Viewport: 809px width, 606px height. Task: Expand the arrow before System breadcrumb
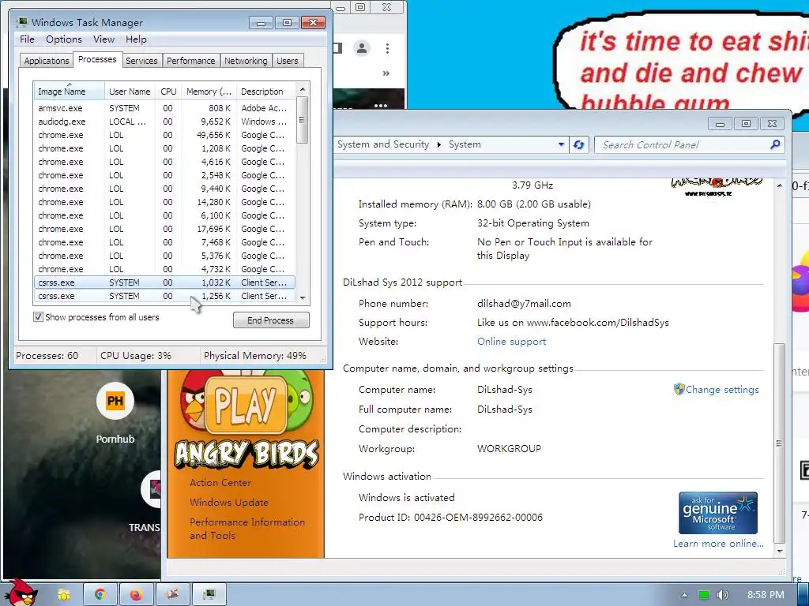(439, 145)
